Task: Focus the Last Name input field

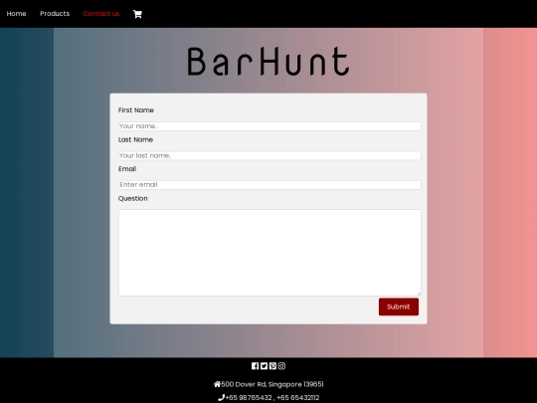Action: [269, 155]
